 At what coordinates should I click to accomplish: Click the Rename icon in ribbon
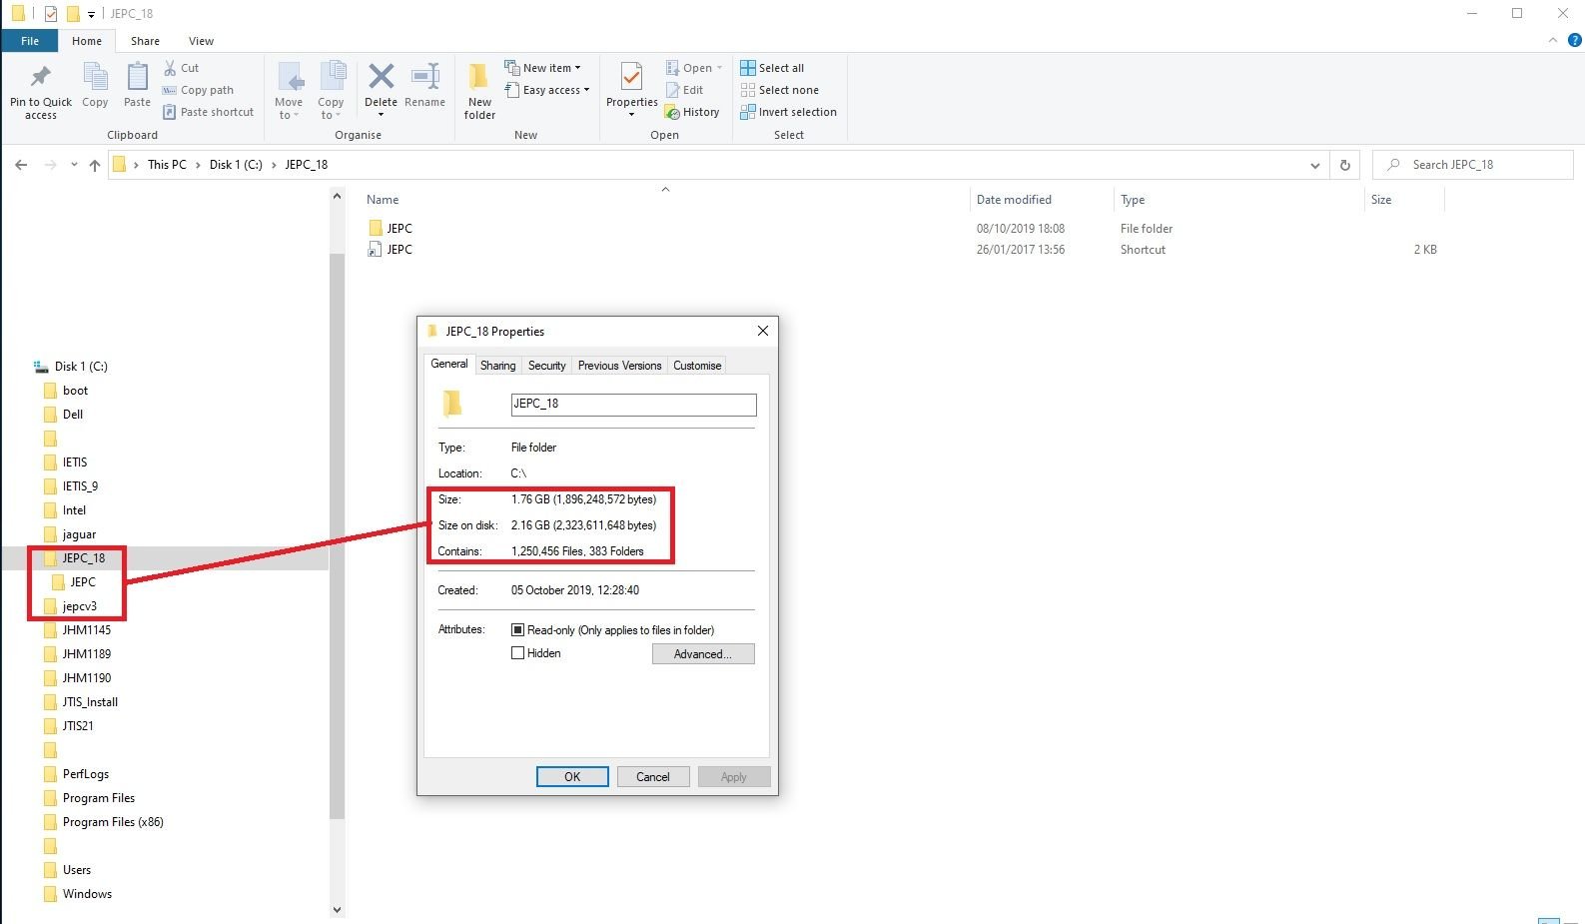coord(425,78)
